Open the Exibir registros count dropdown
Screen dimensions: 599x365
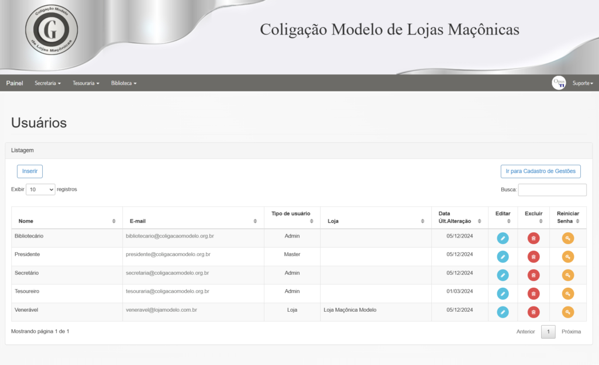(x=40, y=190)
